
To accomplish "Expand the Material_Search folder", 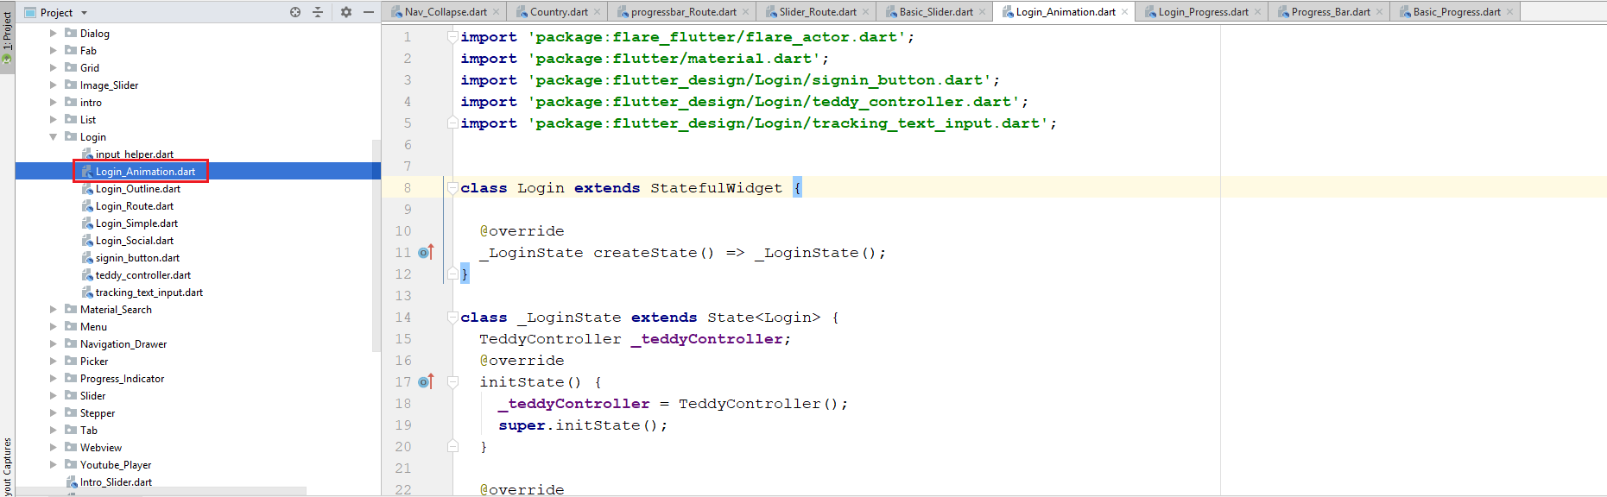I will pyautogui.click(x=54, y=310).
